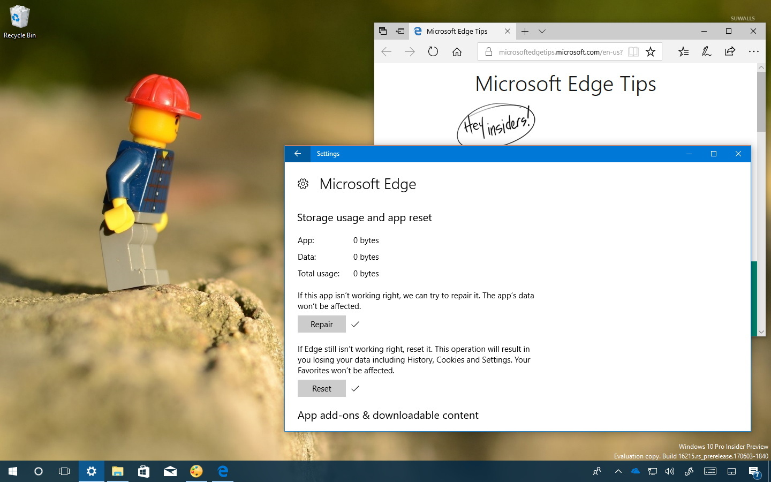Open OneDrive cloud icon in system tray
This screenshot has width=771, height=482.
(x=635, y=471)
